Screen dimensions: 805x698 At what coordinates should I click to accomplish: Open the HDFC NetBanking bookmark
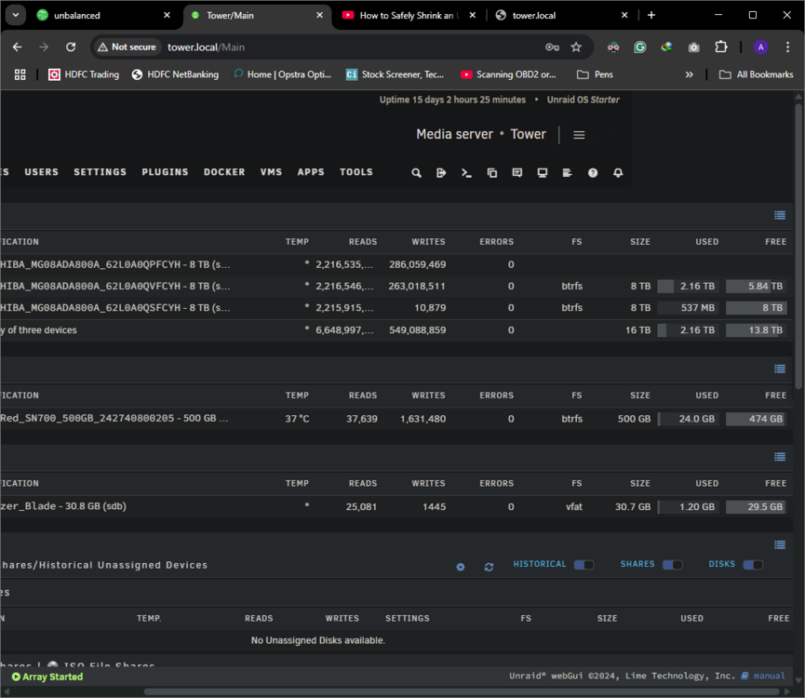click(175, 75)
